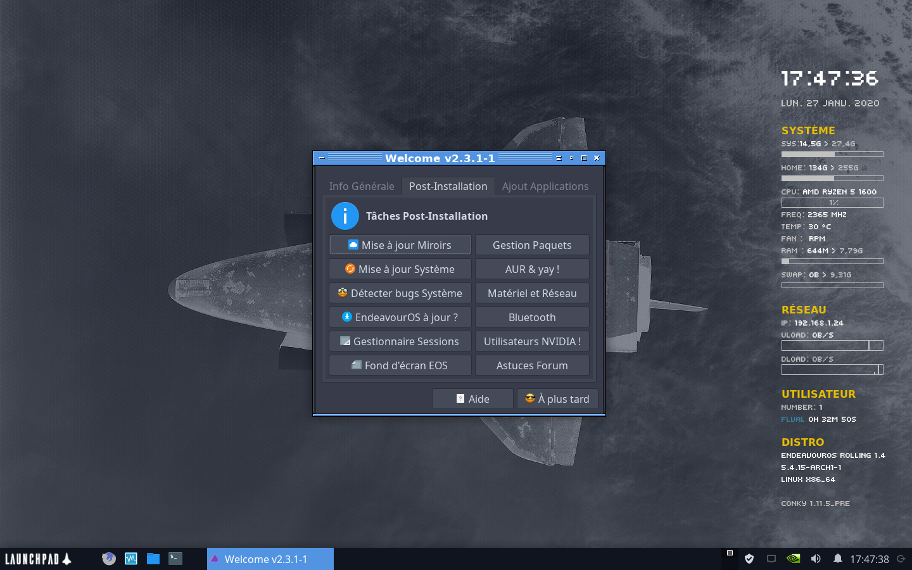Select the Post-Installation tab
The image size is (912, 570).
448,186
